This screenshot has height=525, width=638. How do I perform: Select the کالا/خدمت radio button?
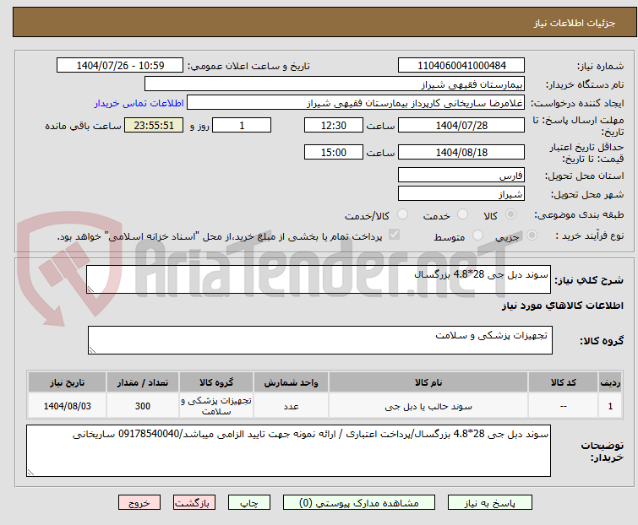[402, 214]
